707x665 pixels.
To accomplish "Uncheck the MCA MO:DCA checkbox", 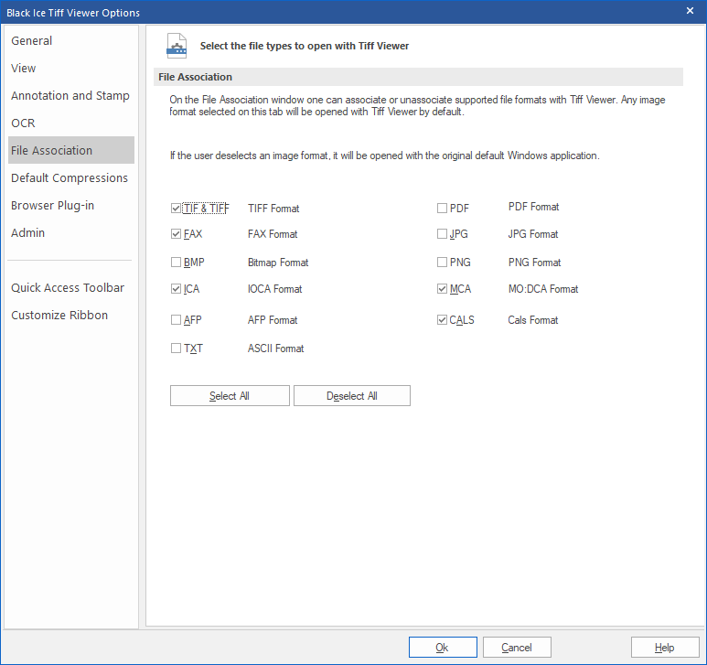I will click(x=443, y=289).
